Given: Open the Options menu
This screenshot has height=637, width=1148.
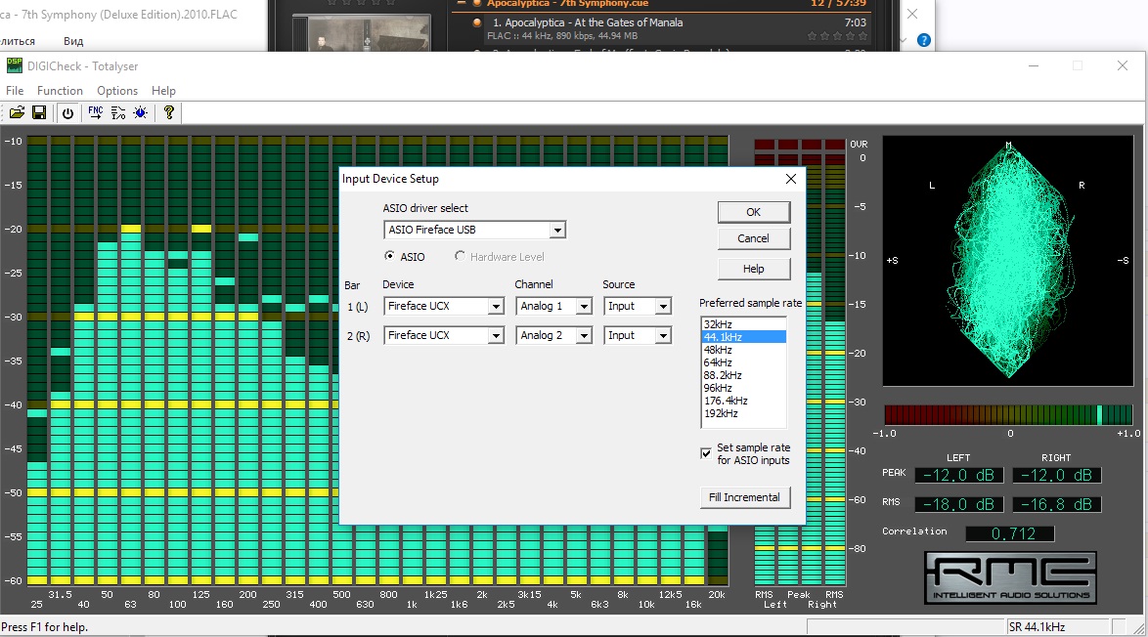Looking at the screenshot, I should 117,91.
